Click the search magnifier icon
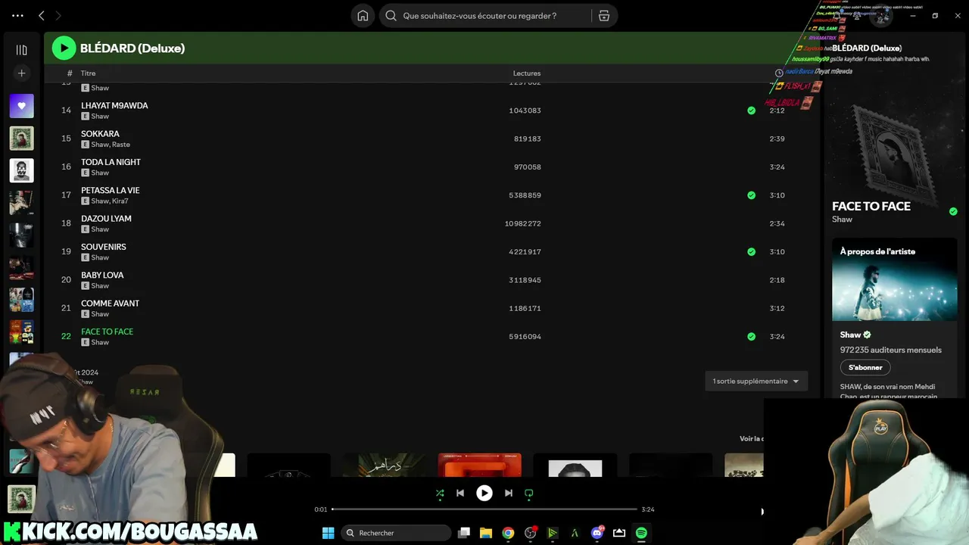The width and height of the screenshot is (969, 545). pos(391,16)
